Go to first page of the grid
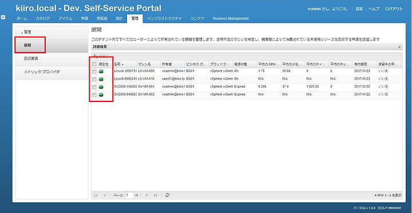The height and width of the screenshot is (213, 412). coord(96,195)
